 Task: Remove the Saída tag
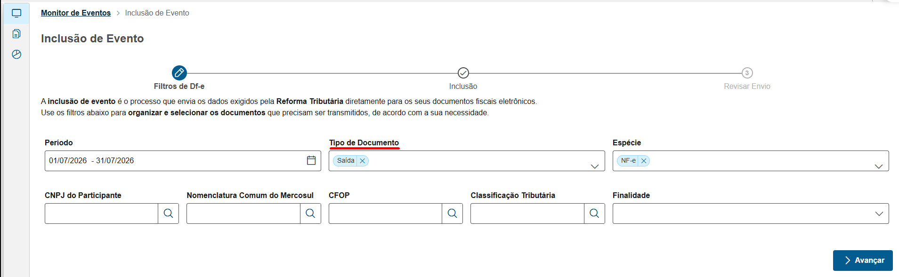[363, 161]
